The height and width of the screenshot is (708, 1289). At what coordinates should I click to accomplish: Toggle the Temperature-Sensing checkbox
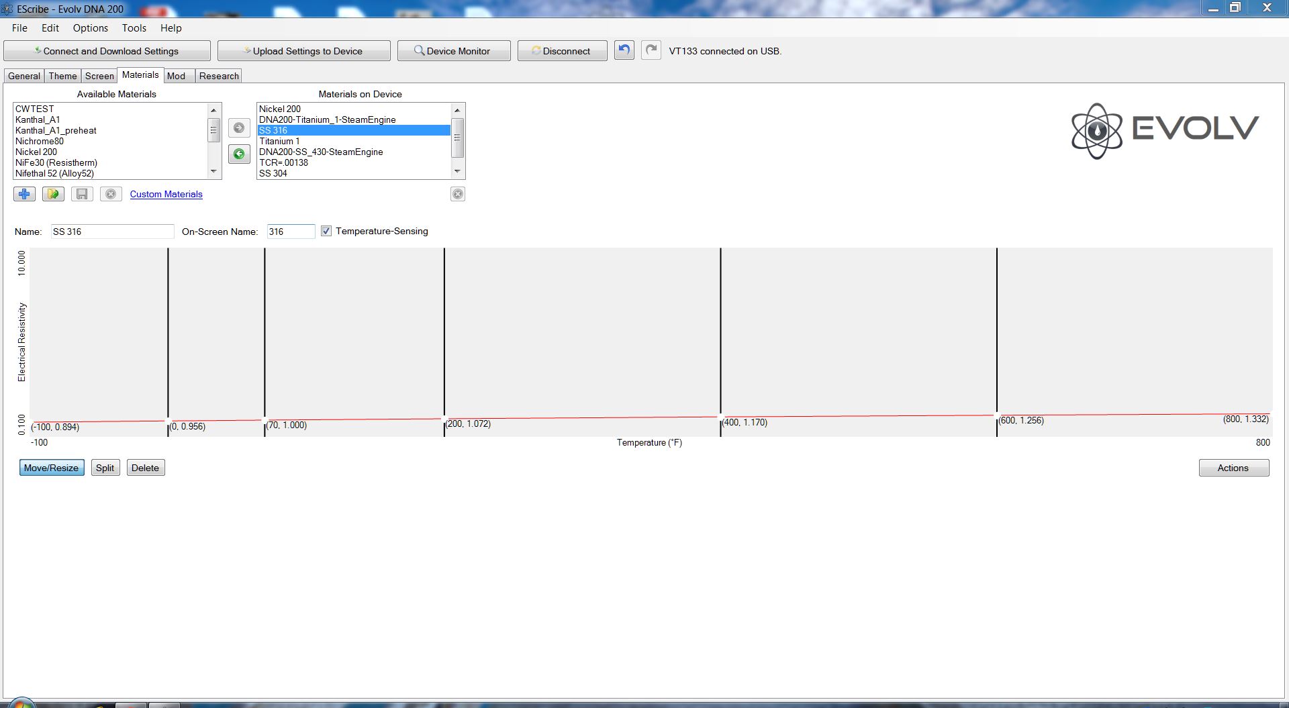[326, 231]
